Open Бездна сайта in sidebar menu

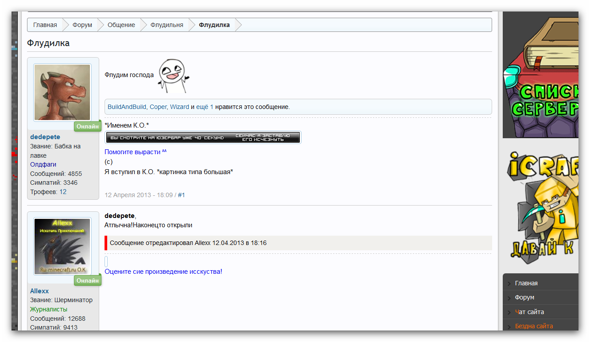point(534,326)
